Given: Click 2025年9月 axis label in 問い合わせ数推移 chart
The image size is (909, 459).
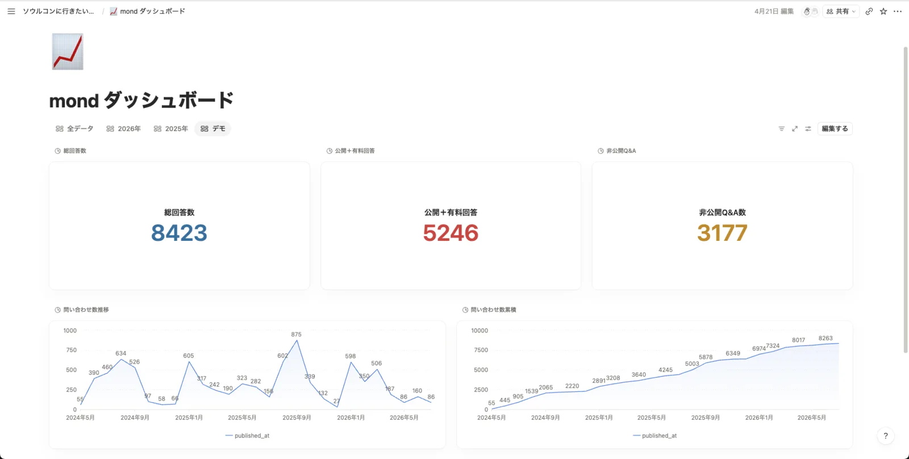Looking at the screenshot, I should 297,418.
